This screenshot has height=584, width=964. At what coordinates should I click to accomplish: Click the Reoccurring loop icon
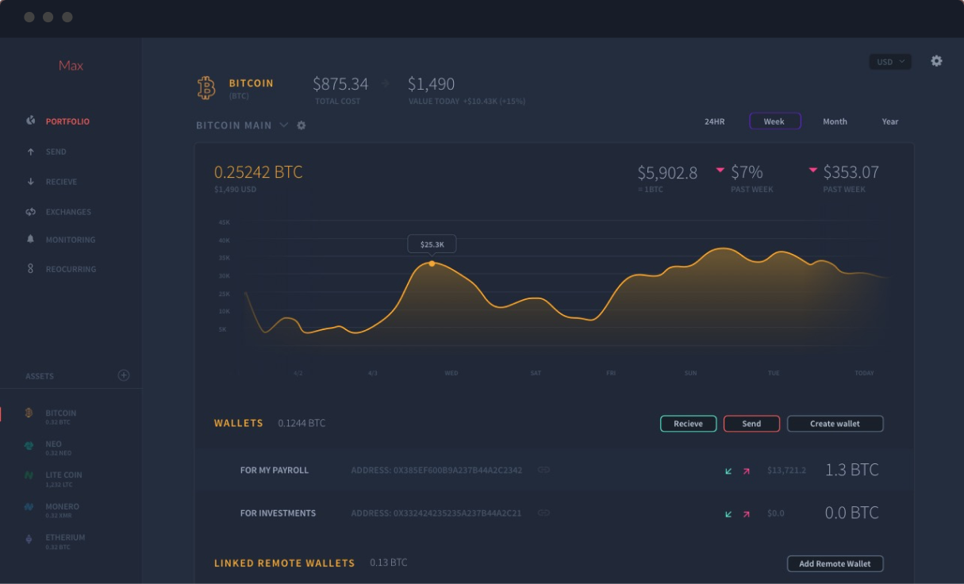[x=31, y=269]
